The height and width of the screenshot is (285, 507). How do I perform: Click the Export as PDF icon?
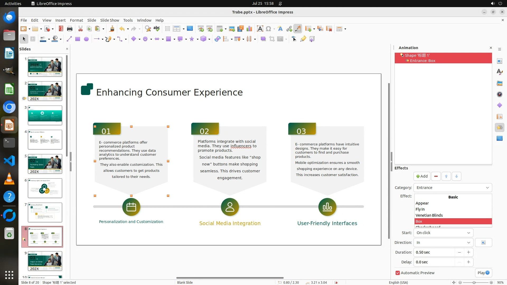click(61, 29)
